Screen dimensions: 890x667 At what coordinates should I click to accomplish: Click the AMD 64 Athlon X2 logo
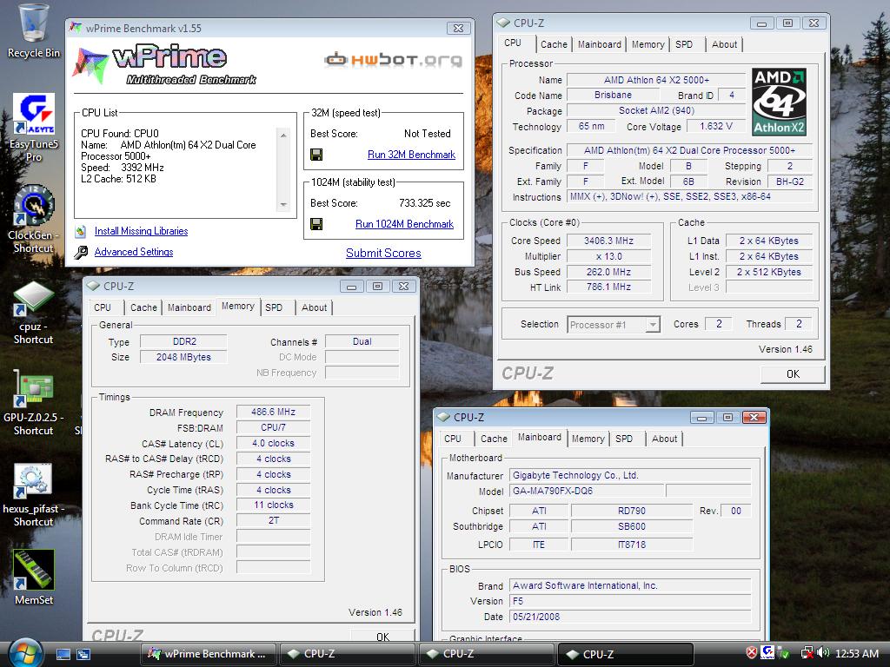pyautogui.click(x=779, y=102)
